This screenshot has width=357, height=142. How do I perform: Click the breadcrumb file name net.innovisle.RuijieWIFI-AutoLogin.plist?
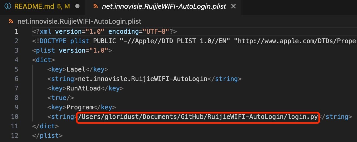coord(79,21)
